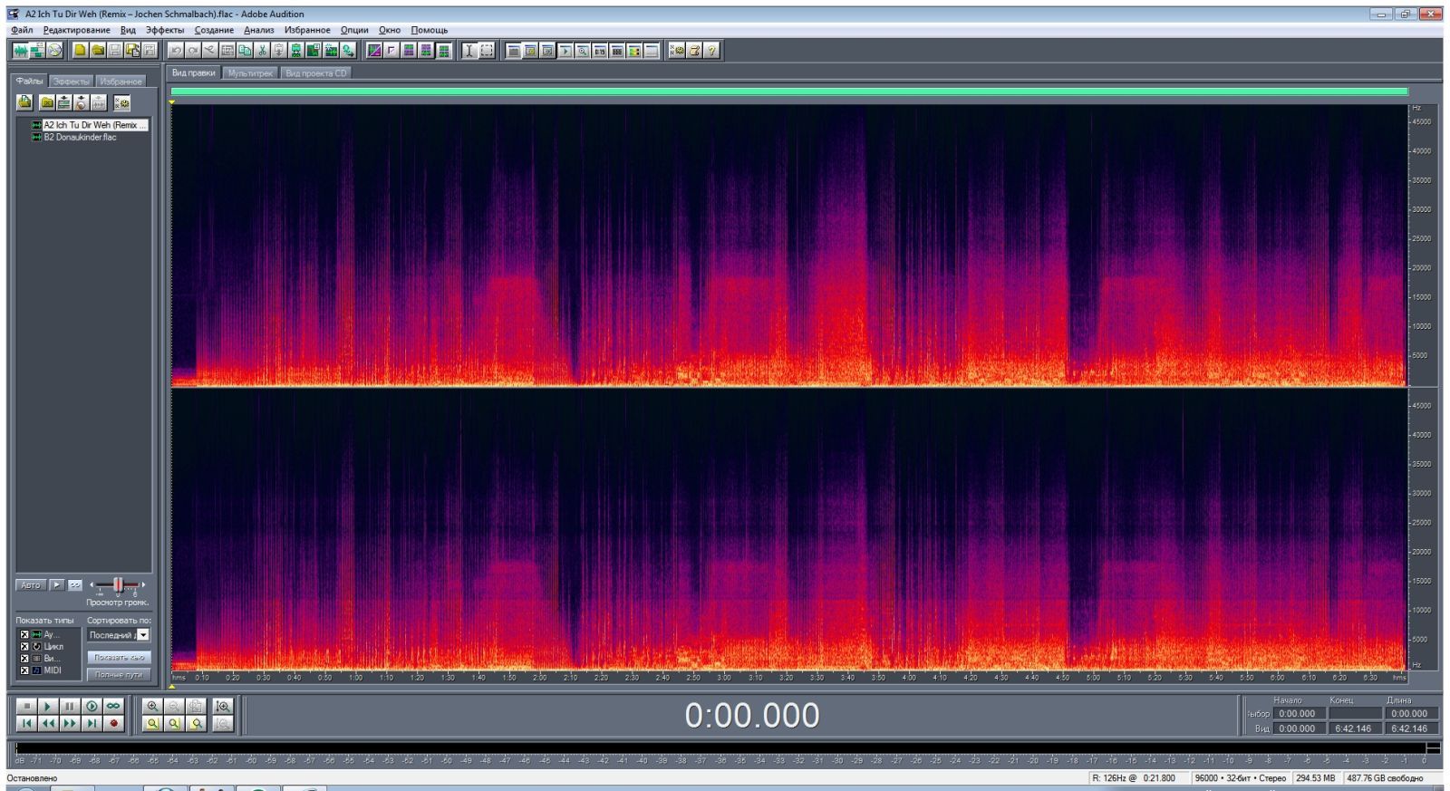Toggle spectral frequency display icon

[373, 50]
